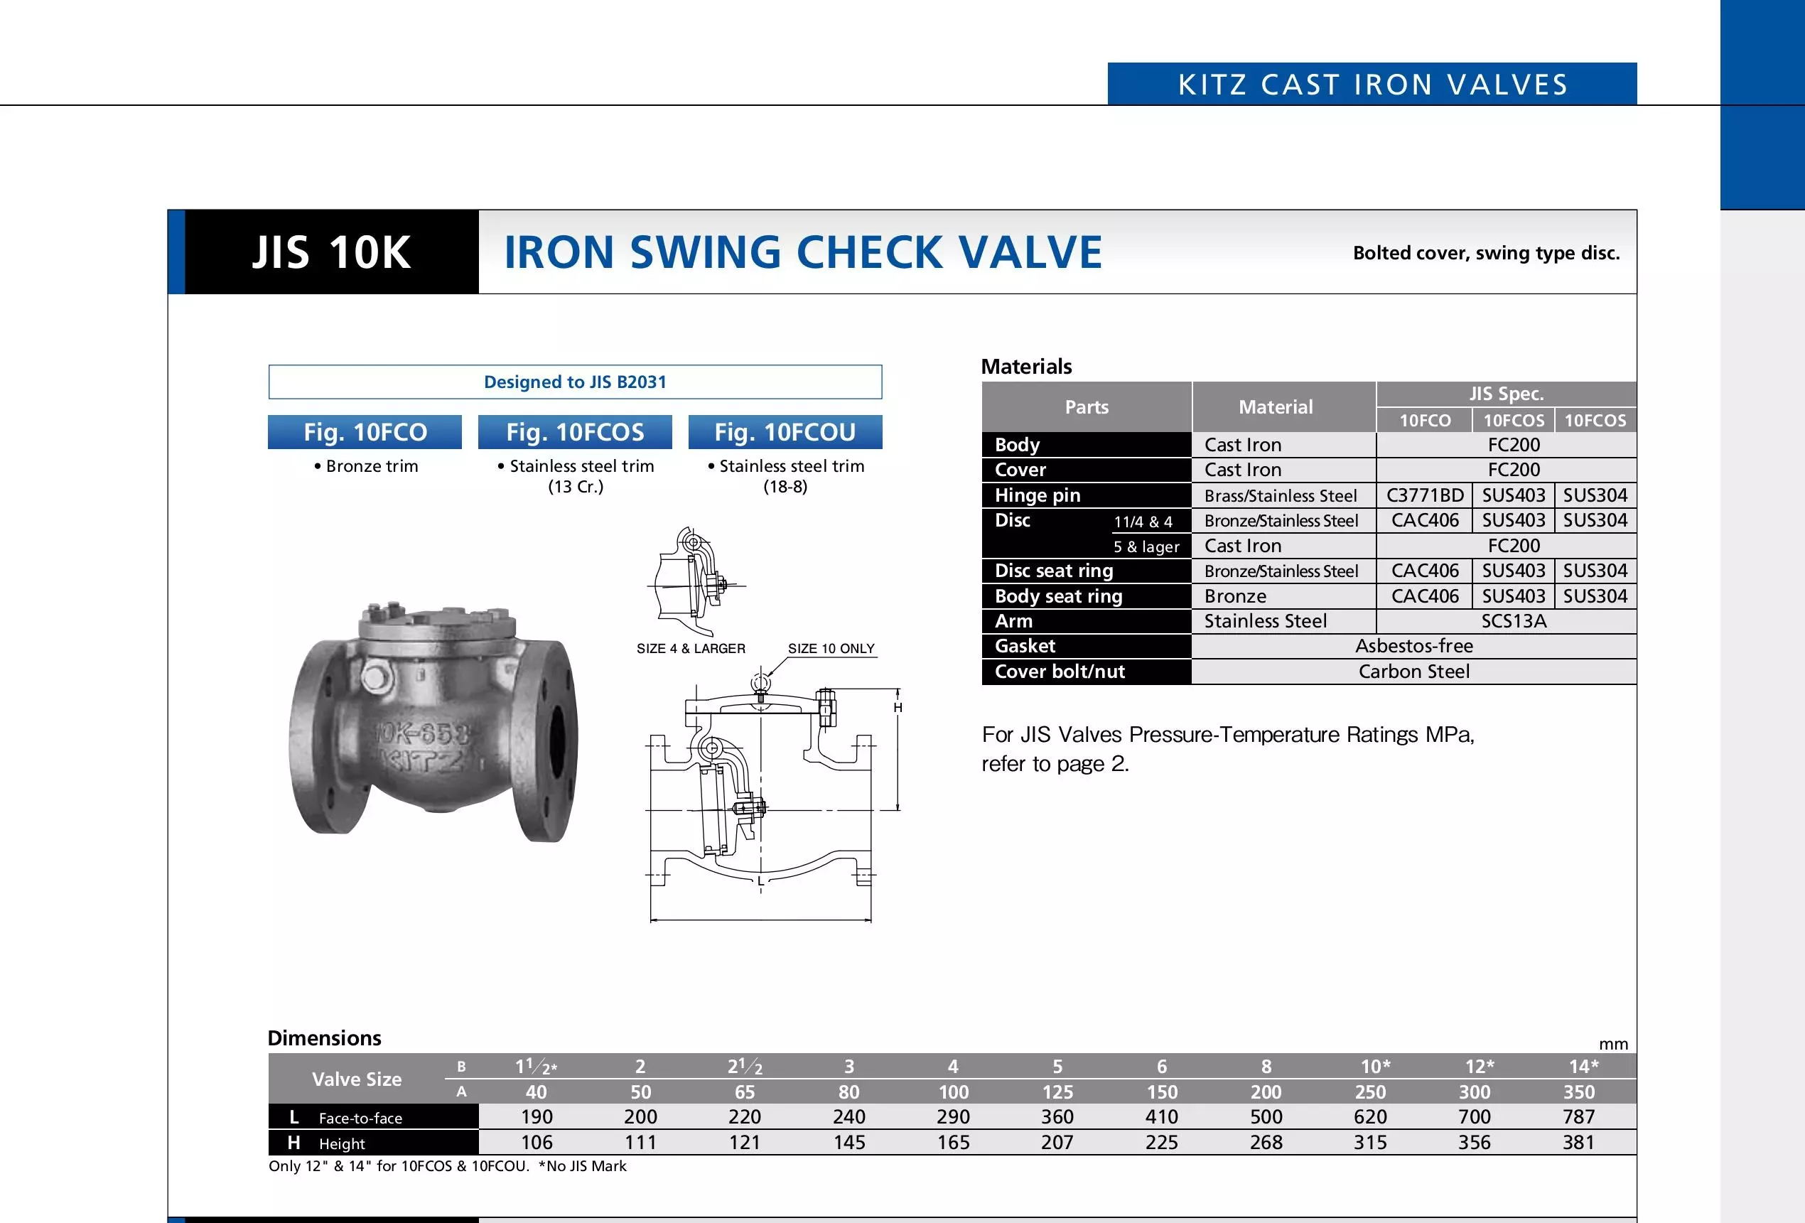Click the KITZ CAST IRON VALVES banner
The height and width of the screenshot is (1223, 1805).
point(1372,84)
